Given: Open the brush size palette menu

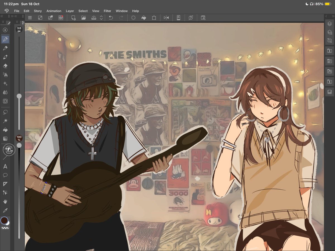Looking at the screenshot, I should point(17,22).
